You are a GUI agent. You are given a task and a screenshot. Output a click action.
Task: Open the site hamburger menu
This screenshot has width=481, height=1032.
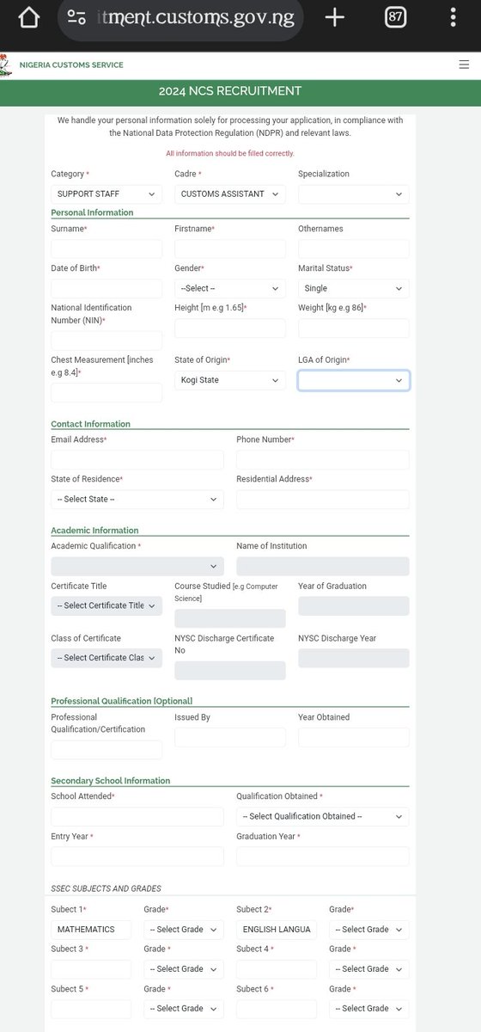[465, 64]
